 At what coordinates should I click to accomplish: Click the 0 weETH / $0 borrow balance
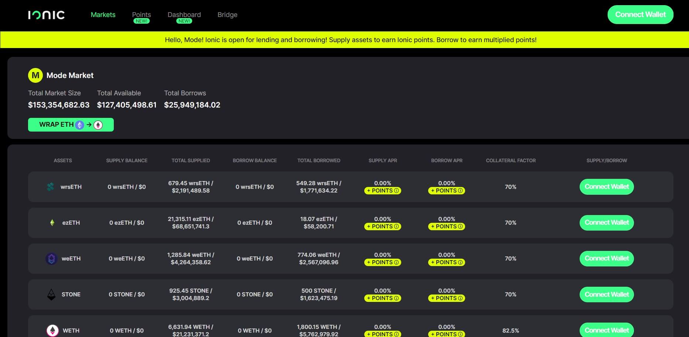[x=255, y=259]
